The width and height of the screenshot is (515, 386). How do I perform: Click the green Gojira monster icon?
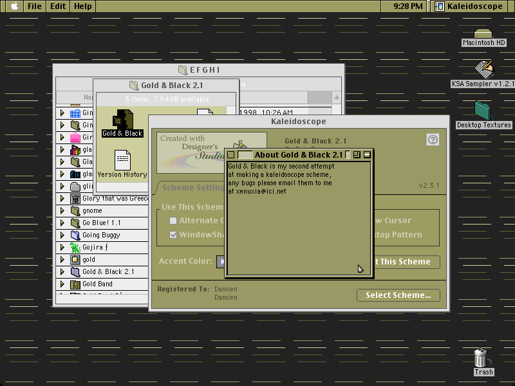click(75, 248)
